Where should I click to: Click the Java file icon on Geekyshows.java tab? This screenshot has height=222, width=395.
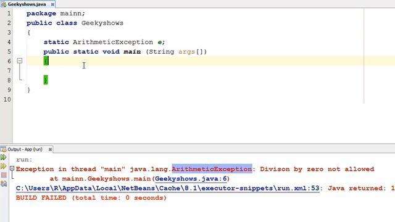(4, 4)
